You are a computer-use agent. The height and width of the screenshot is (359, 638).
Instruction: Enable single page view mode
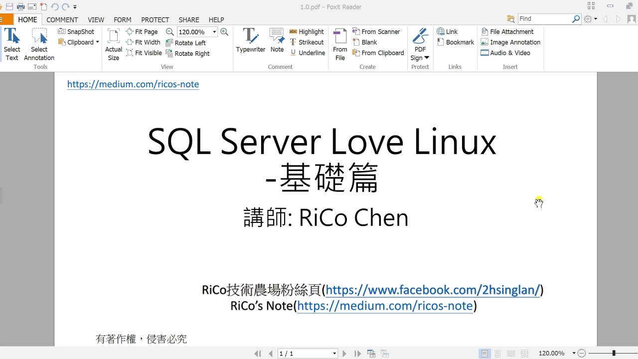tap(484, 354)
